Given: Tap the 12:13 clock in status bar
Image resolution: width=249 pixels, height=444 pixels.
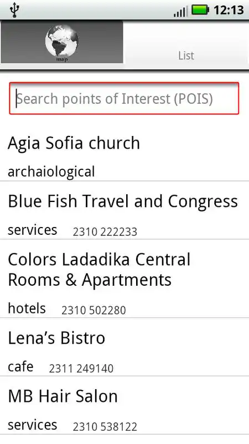Looking at the screenshot, I should coord(229,10).
